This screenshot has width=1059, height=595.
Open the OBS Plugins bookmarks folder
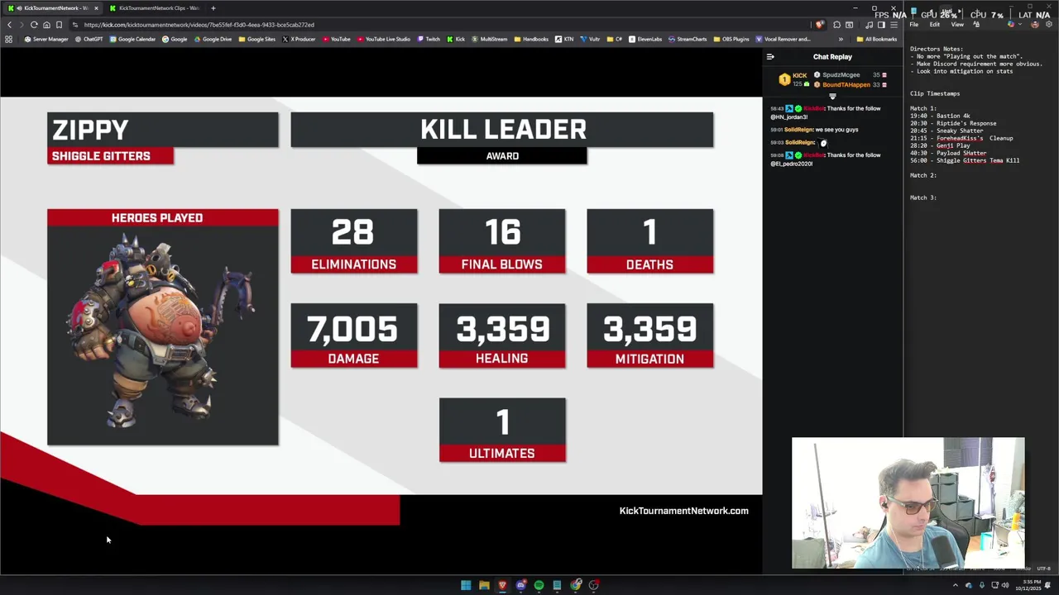(x=731, y=39)
